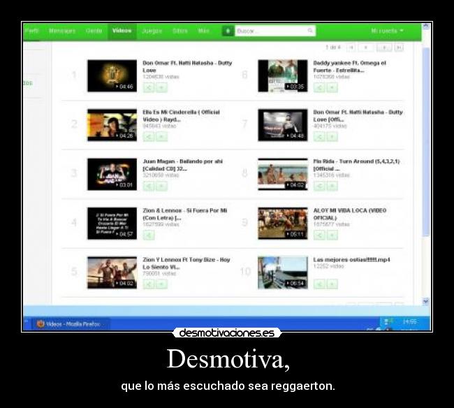Share the Las mejores ostias video
This screenshot has width=454, height=408.
click(x=319, y=284)
